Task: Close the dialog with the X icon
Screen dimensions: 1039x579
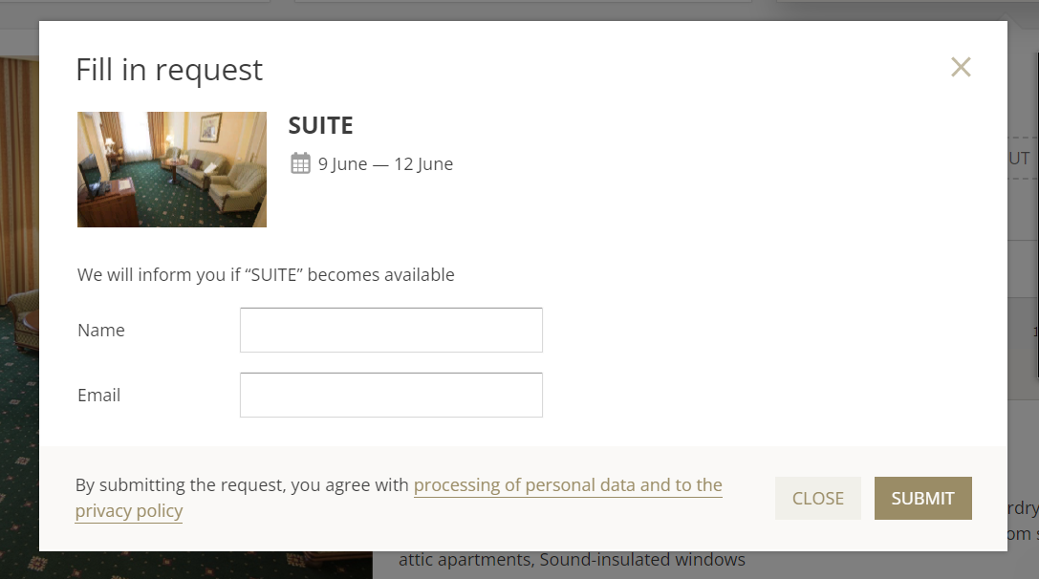Action: (x=961, y=67)
